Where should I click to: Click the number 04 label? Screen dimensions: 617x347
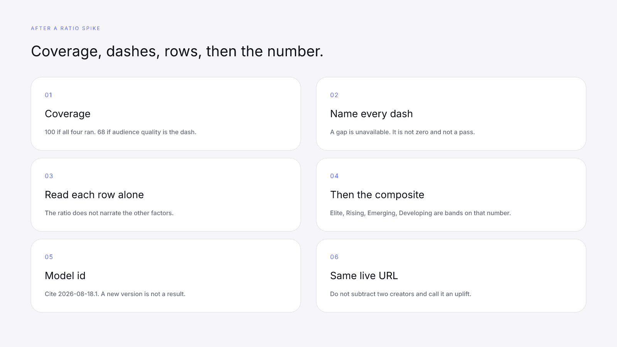(334, 176)
